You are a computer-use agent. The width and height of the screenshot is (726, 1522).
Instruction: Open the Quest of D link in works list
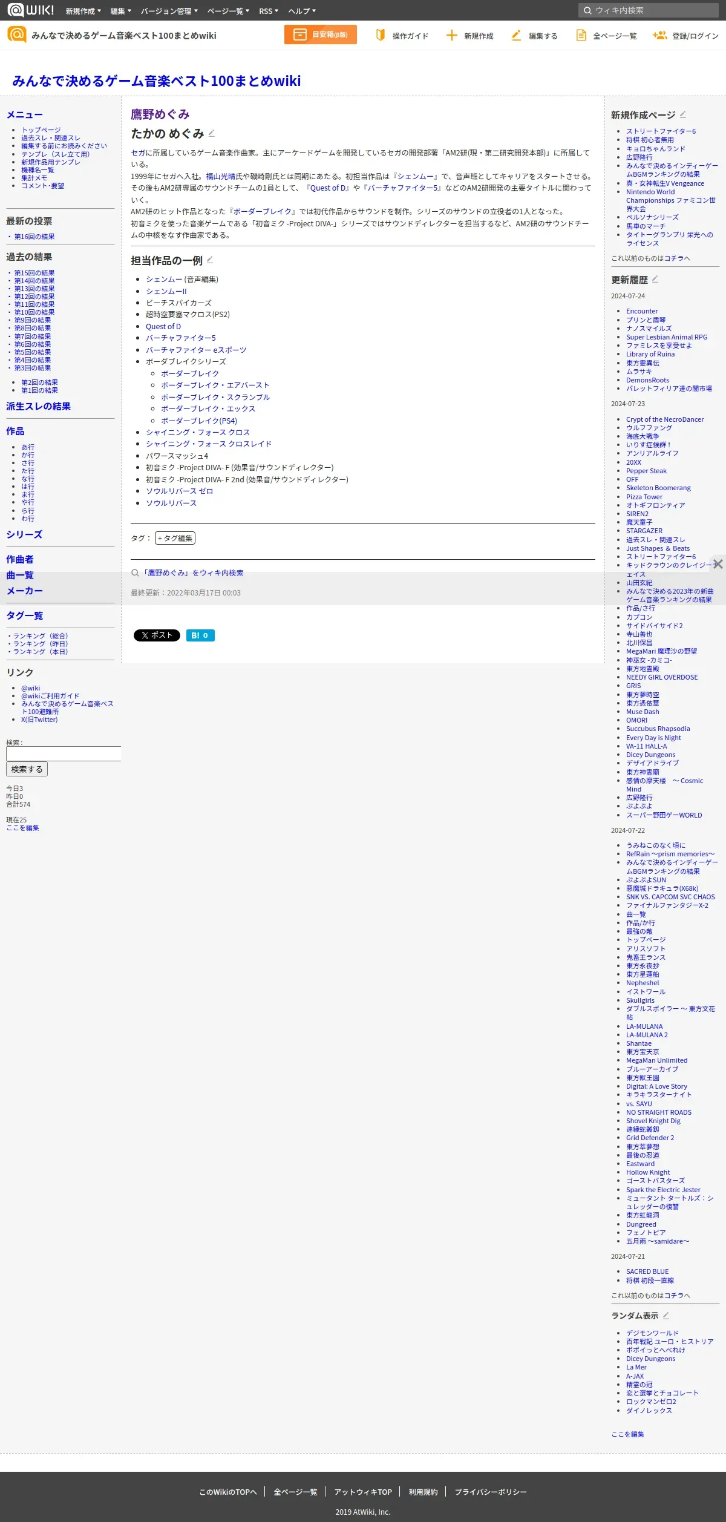point(163,327)
